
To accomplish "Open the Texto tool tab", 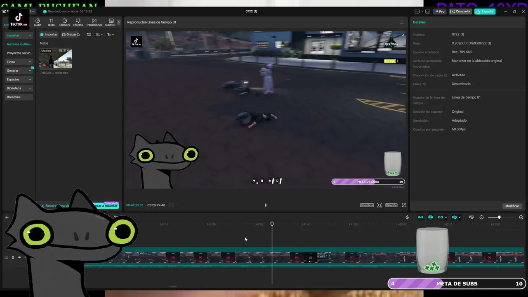I will (51, 22).
